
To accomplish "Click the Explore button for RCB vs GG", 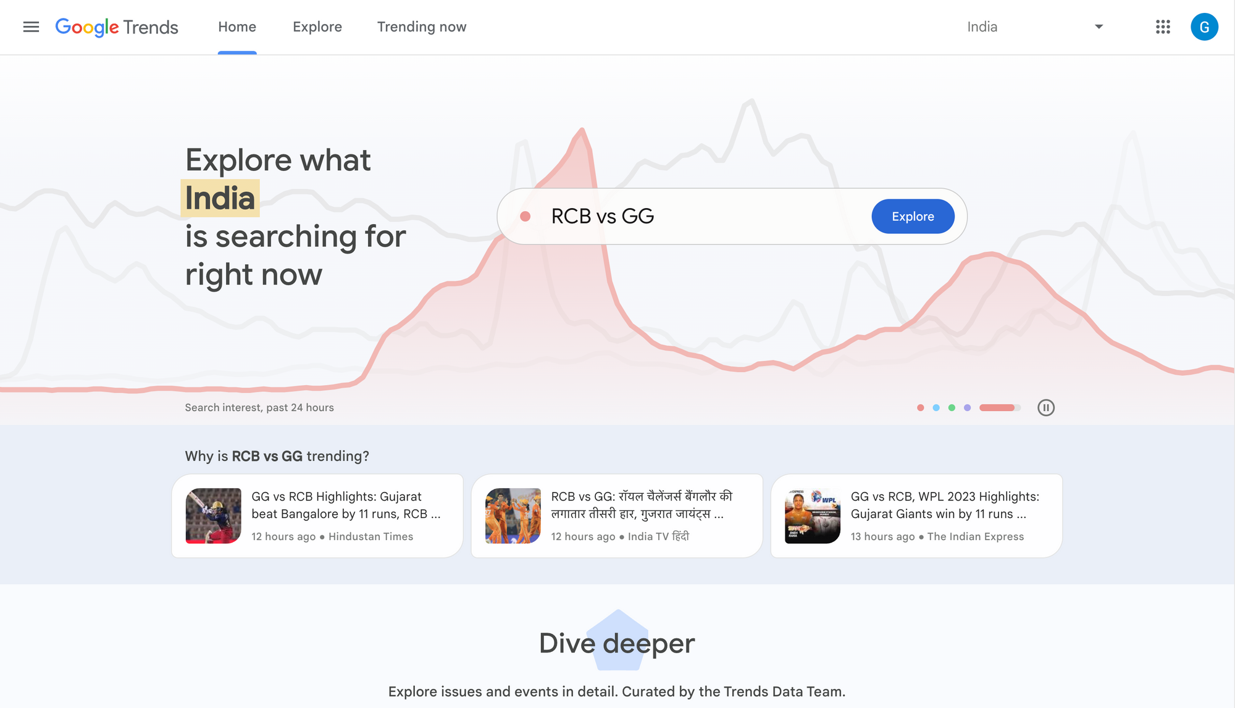I will 912,215.
